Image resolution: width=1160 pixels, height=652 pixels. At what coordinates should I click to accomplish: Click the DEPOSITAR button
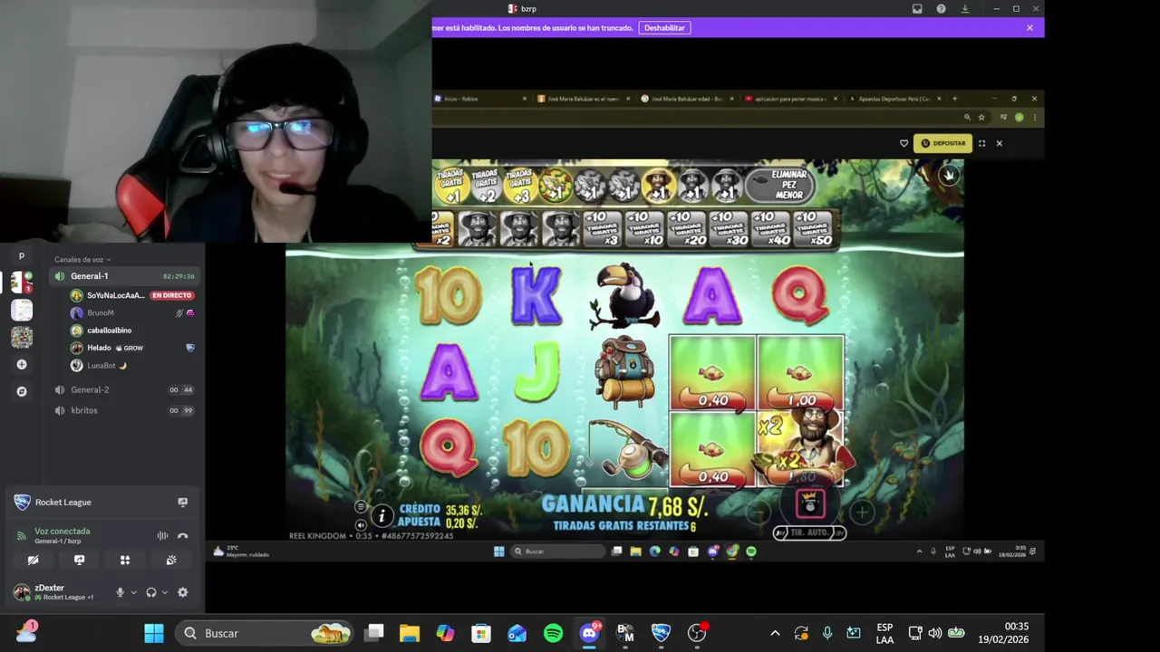click(x=942, y=143)
